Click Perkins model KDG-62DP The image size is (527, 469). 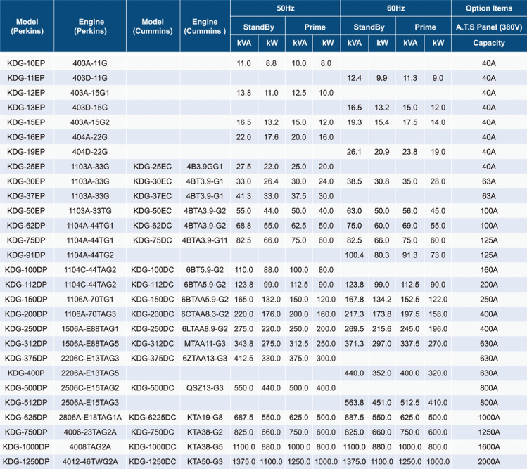coord(26,226)
